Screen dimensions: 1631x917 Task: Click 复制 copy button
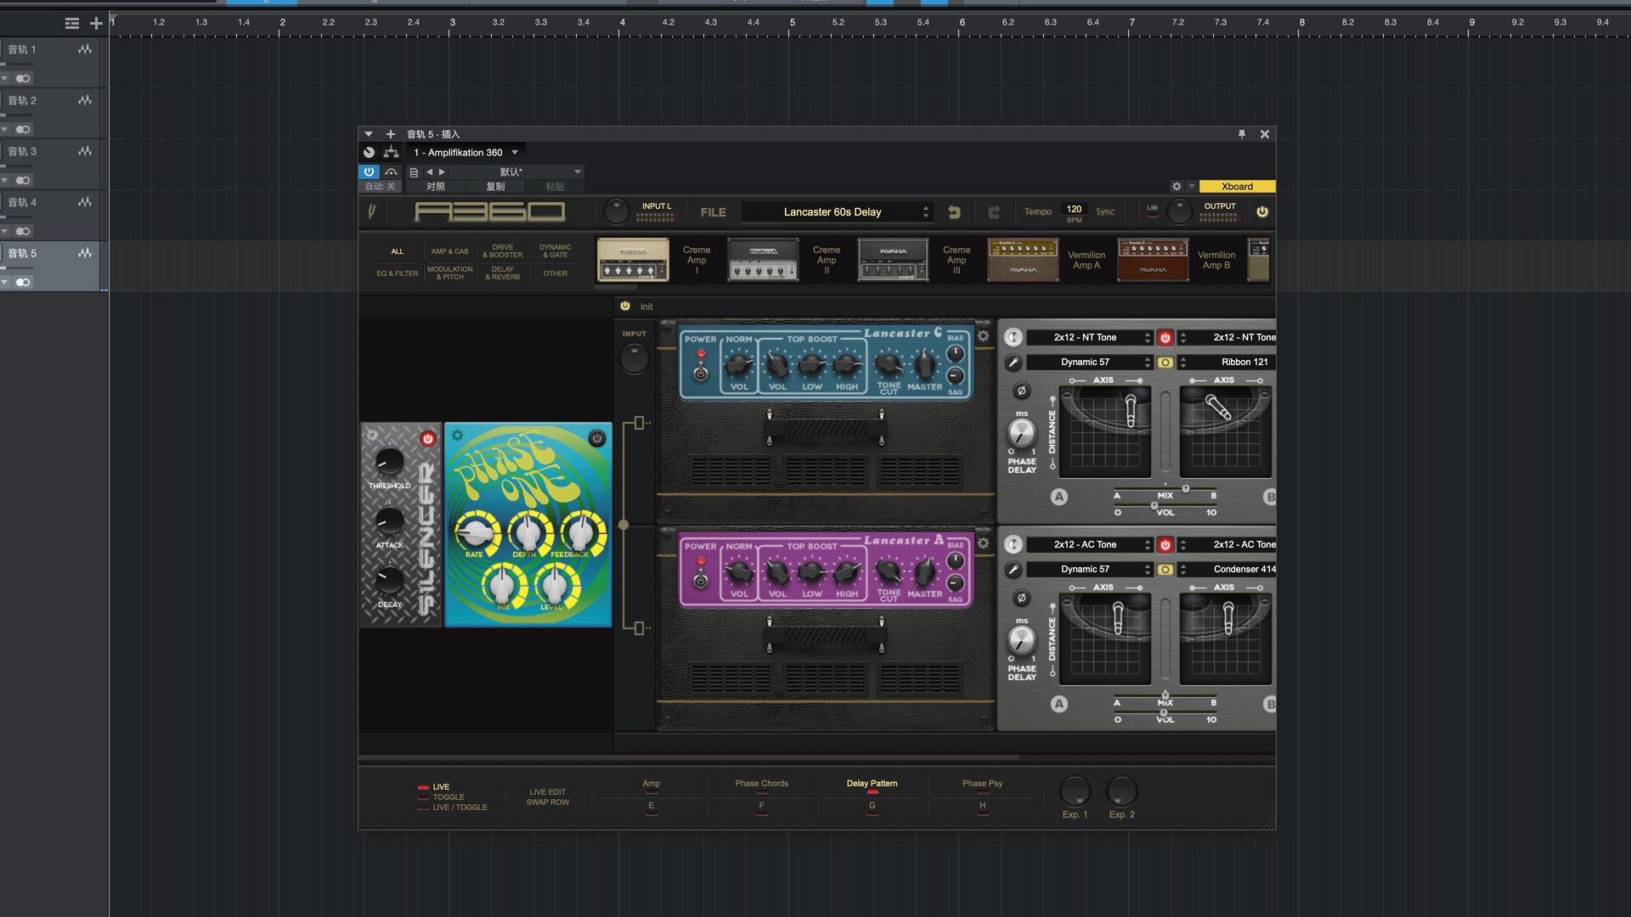[495, 187]
